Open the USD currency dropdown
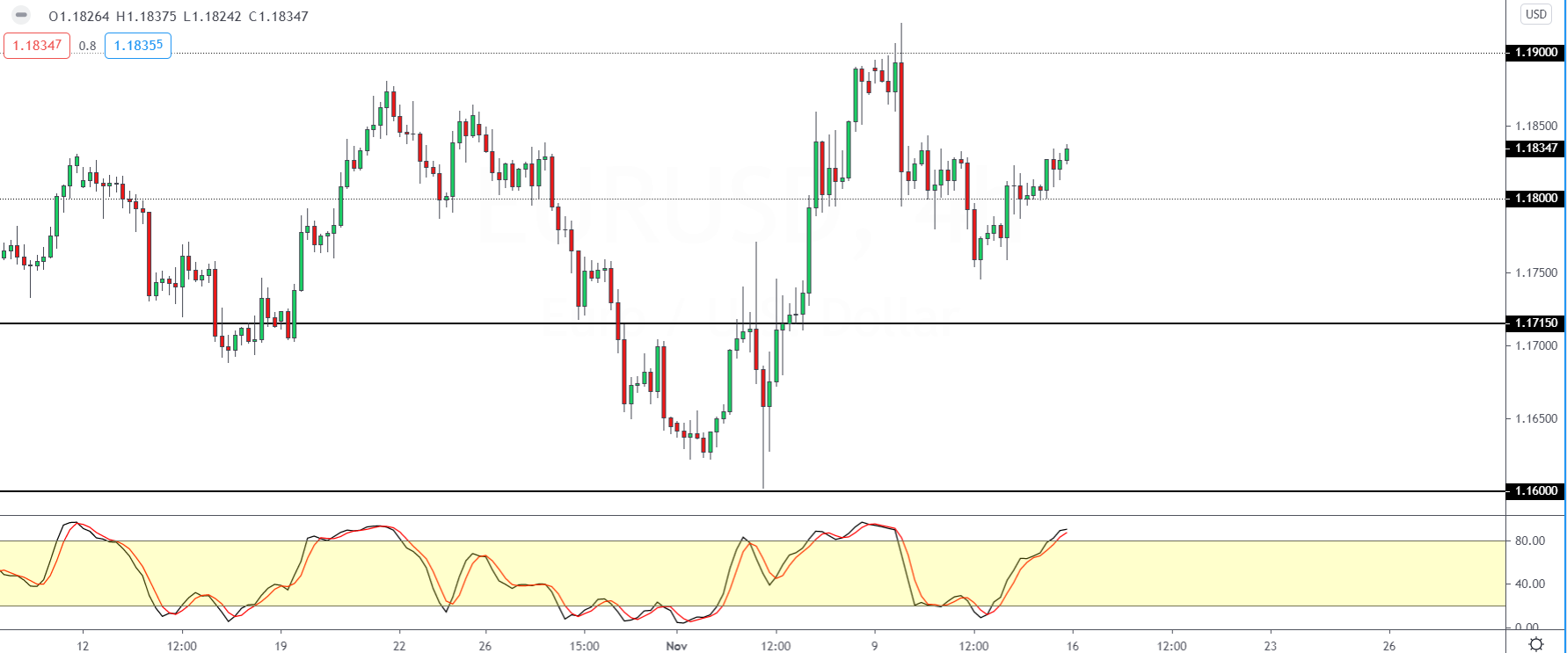The image size is (1567, 653). tap(1535, 14)
